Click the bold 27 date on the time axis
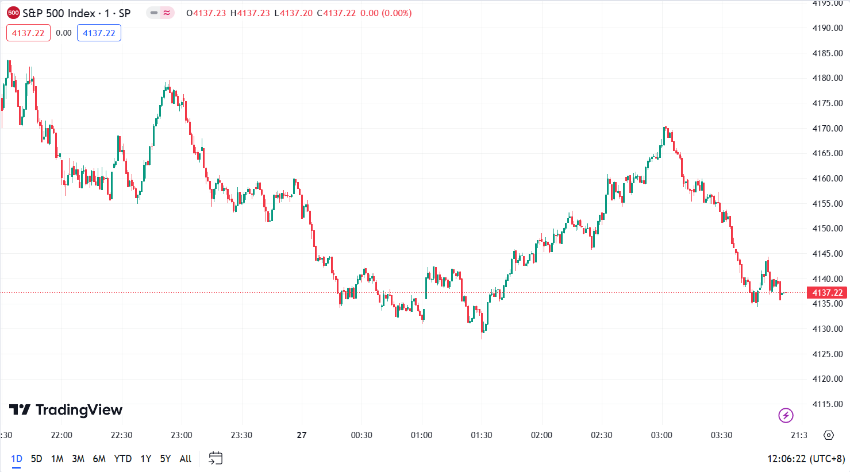This screenshot has width=850, height=472. (301, 435)
